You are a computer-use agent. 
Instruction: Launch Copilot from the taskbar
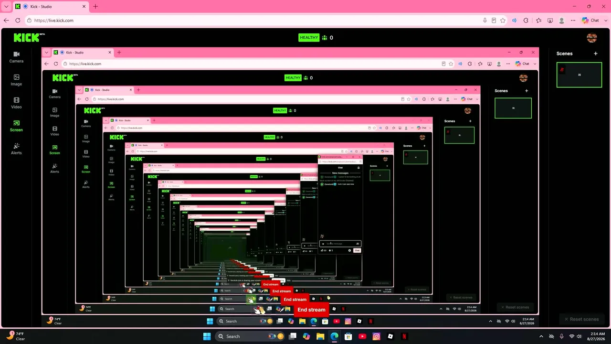(x=306, y=336)
